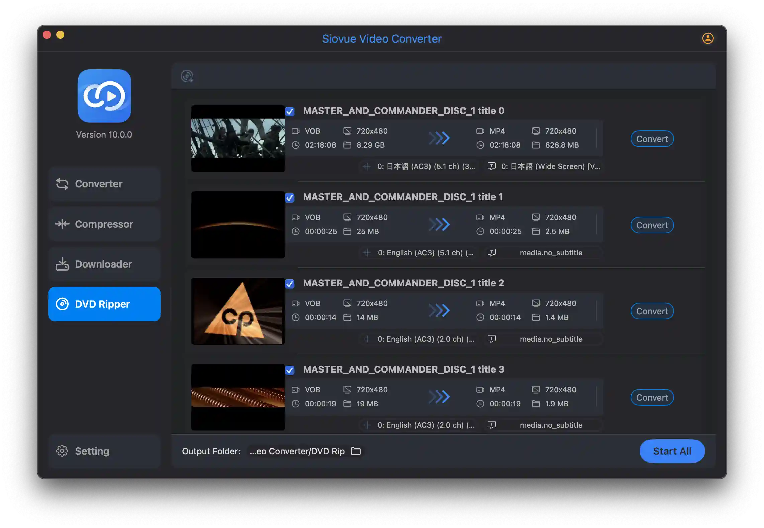Image resolution: width=764 pixels, height=528 pixels.
Task: Open the Setting panel
Action: tap(104, 451)
